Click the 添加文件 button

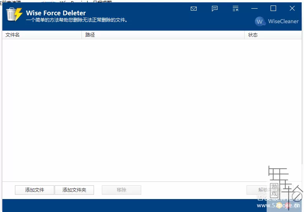tap(35, 190)
